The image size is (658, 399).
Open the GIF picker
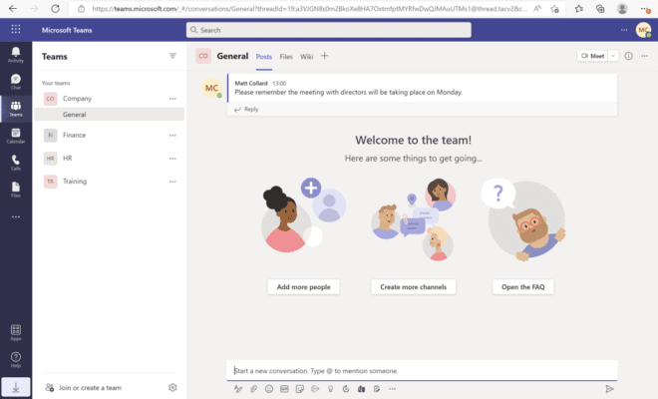pyautogui.click(x=284, y=389)
